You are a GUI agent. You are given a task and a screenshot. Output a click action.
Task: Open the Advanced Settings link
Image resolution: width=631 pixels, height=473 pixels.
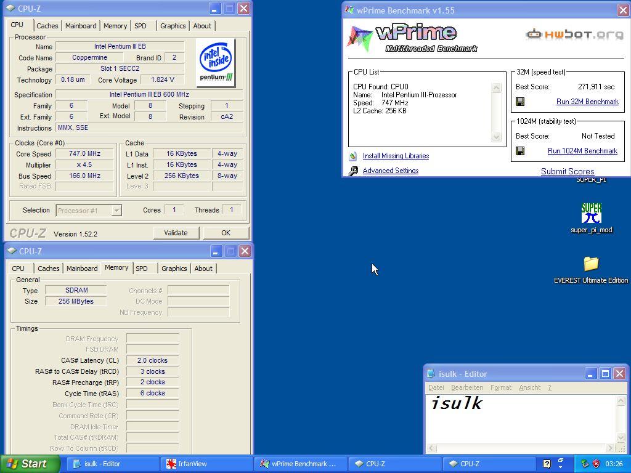coord(390,171)
